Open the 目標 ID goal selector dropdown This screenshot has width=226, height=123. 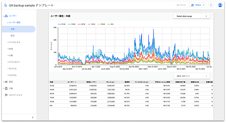click(192, 76)
